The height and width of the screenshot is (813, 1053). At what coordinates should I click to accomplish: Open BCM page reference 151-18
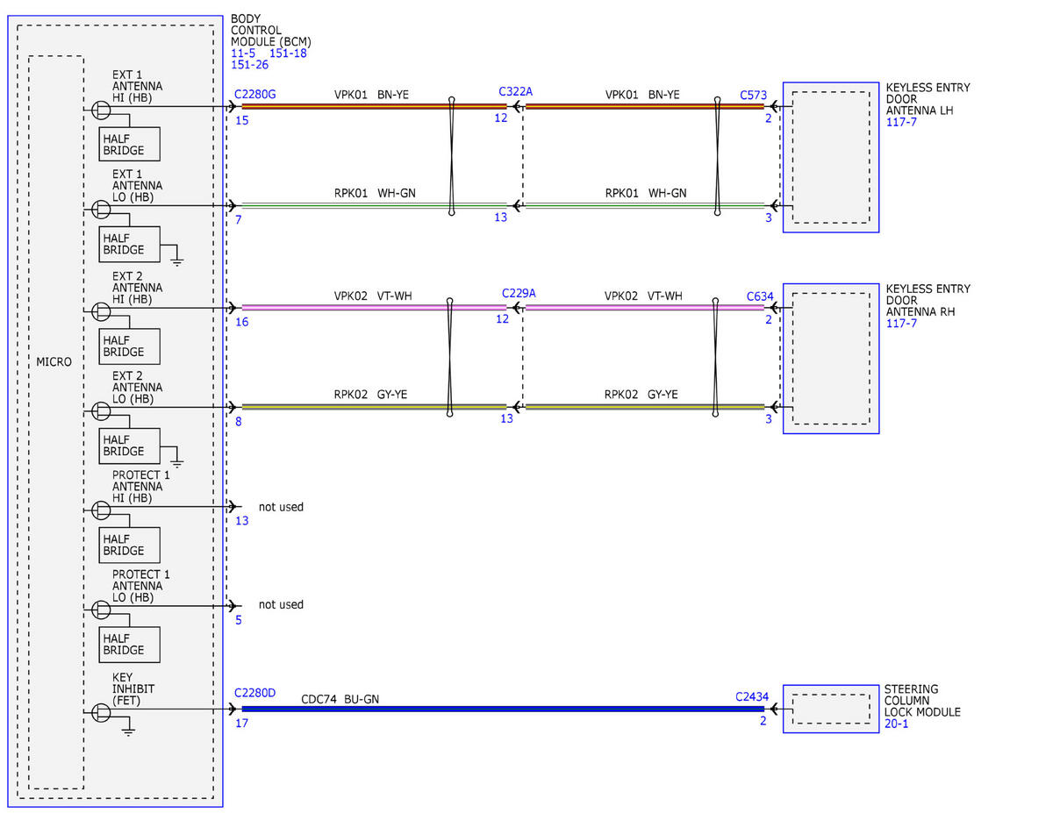pyautogui.click(x=288, y=53)
